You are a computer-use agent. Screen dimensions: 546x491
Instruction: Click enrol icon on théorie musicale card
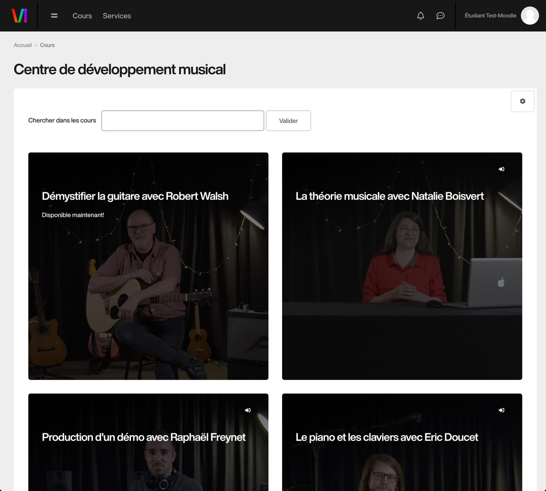(x=501, y=169)
